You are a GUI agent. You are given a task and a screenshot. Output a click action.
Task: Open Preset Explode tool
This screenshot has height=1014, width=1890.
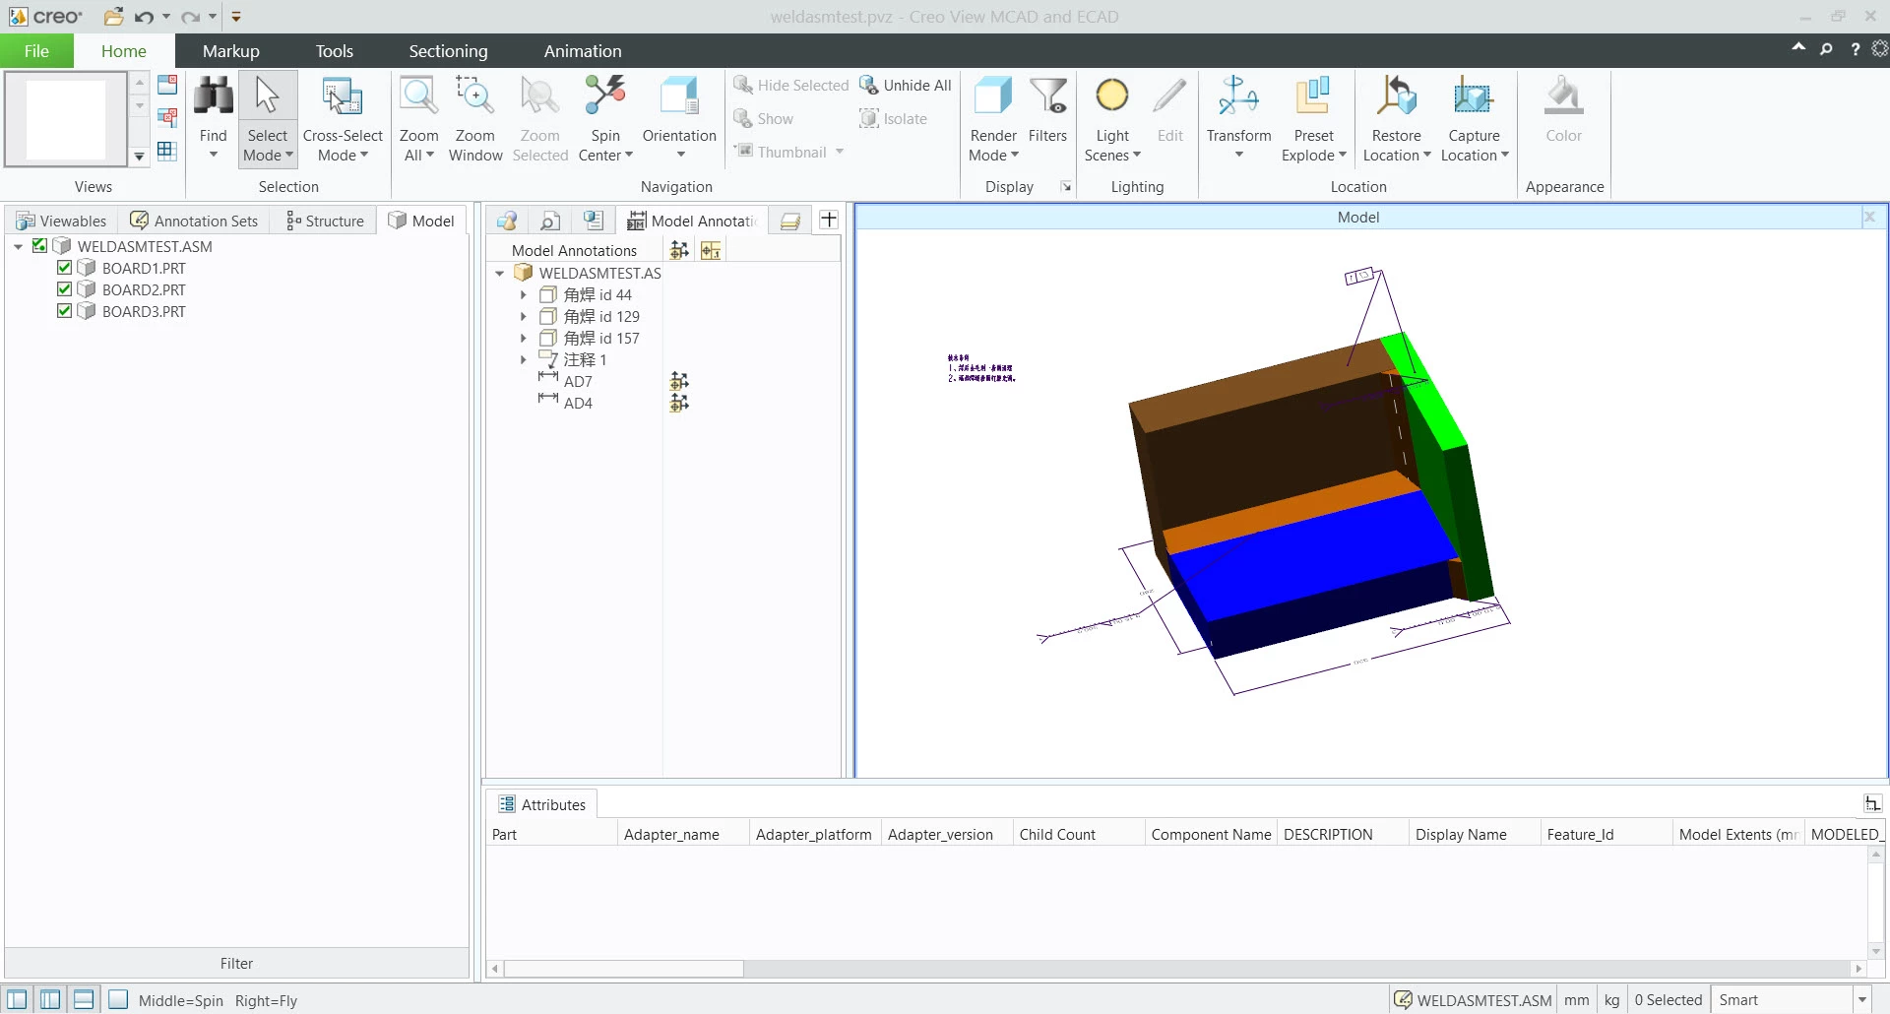click(1313, 117)
